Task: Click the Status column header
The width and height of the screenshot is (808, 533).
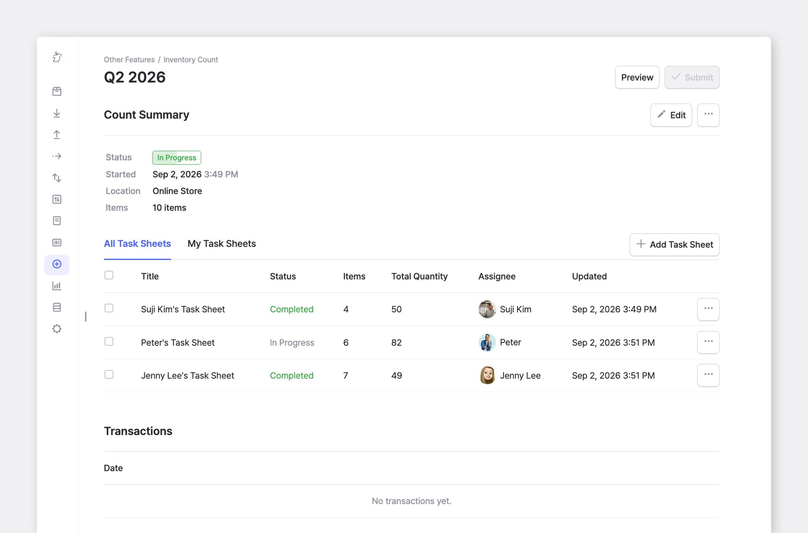Action: [x=283, y=276]
